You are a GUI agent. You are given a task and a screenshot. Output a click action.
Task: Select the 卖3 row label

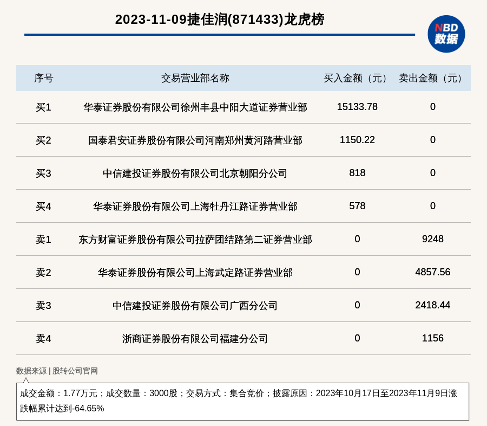coord(43,306)
